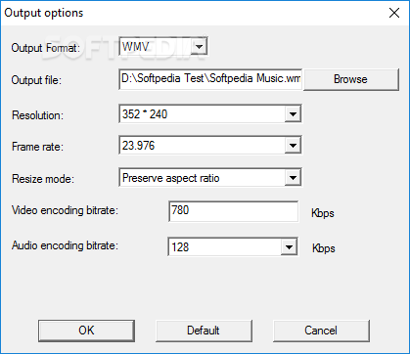
Task: Click the Audio encoding bitrate label
Action: (65, 245)
